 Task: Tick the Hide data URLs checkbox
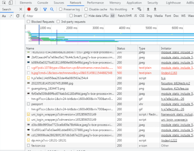86,16
